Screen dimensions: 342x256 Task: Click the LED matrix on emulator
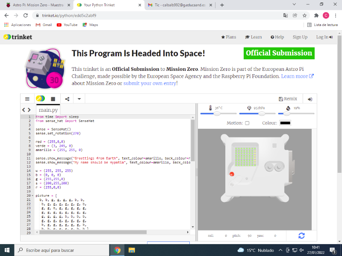coord(245,157)
